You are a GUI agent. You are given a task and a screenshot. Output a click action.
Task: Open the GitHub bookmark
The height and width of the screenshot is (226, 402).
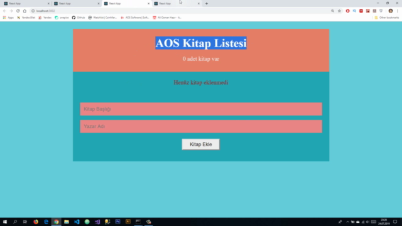pos(79,18)
